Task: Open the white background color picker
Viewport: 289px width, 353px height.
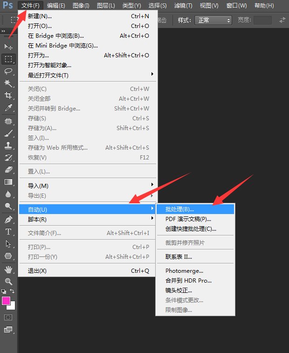Action: point(13,306)
